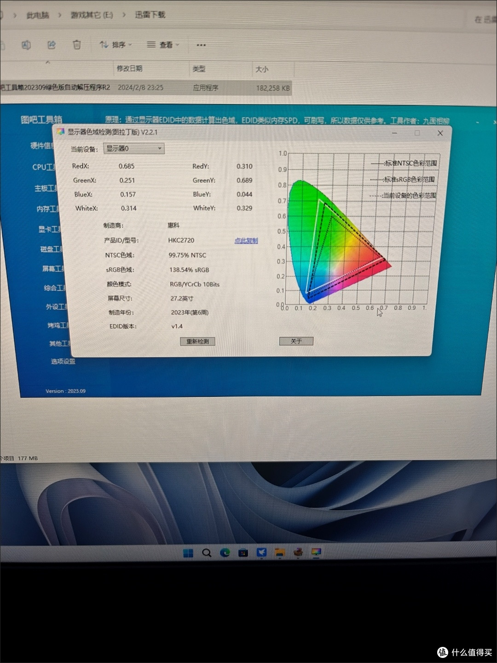The height and width of the screenshot is (663, 497).
Task: Click the 2024/2/8 23:25 date cell
Action: pos(140,87)
